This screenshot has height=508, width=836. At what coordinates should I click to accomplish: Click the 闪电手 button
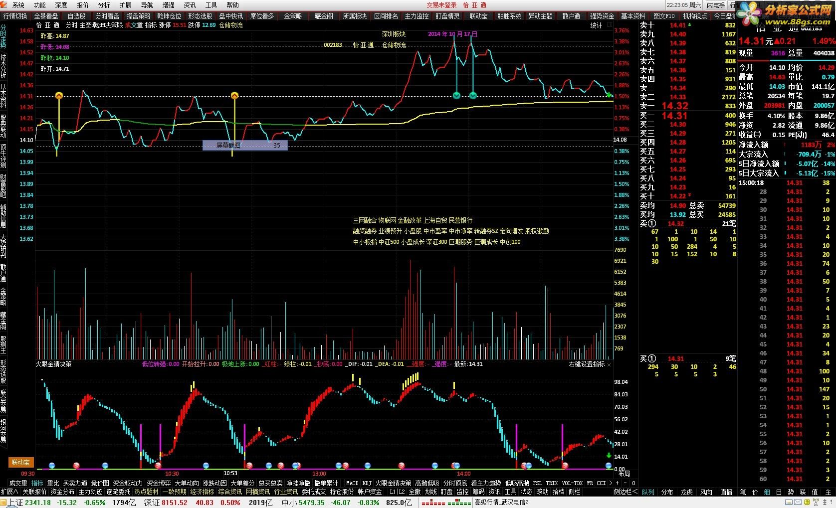[715, 5]
